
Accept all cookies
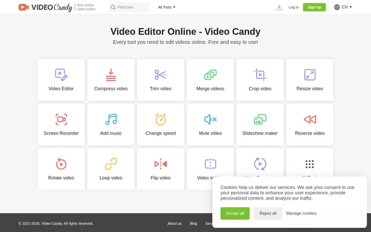235,213
